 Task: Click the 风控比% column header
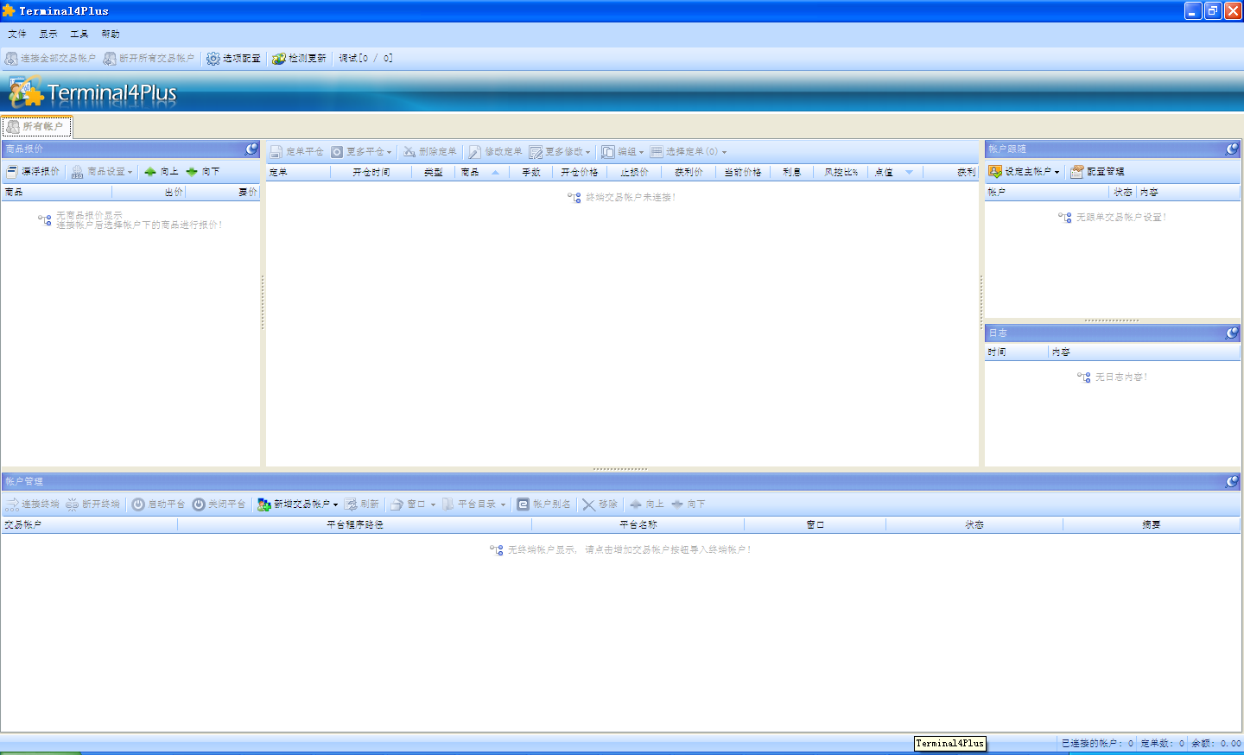841,173
